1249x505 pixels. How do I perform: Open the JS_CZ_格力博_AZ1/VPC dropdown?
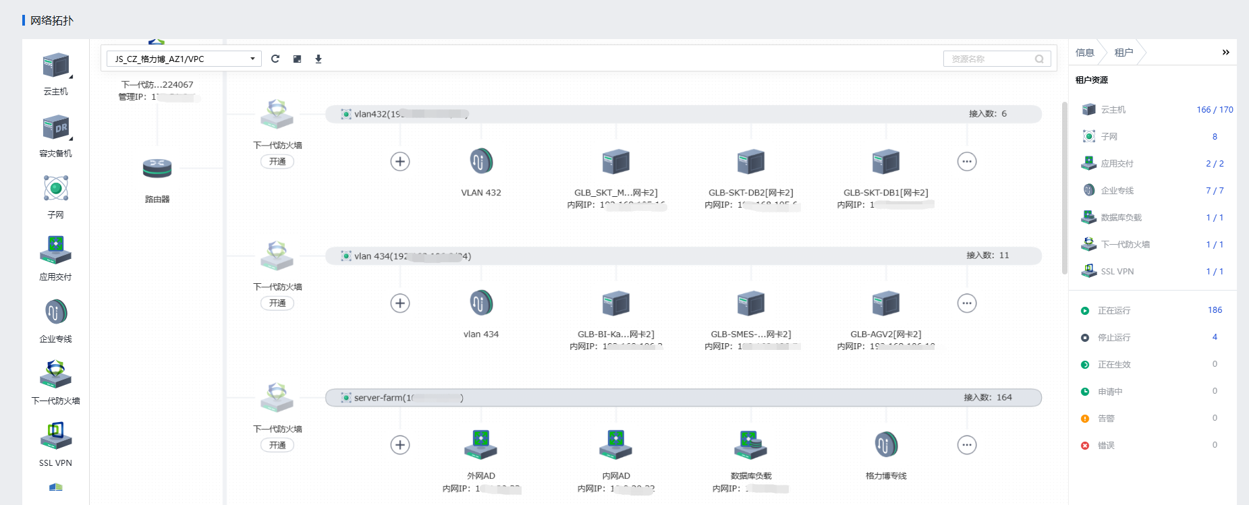[x=184, y=59]
